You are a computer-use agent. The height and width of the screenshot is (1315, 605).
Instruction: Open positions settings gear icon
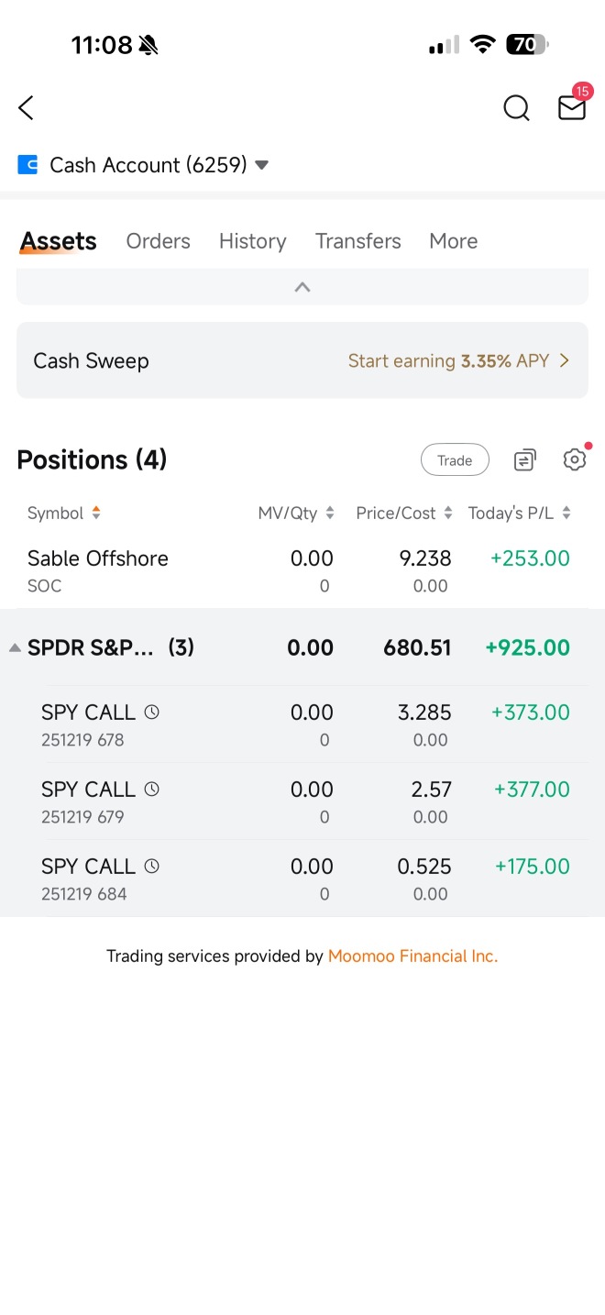[575, 459]
